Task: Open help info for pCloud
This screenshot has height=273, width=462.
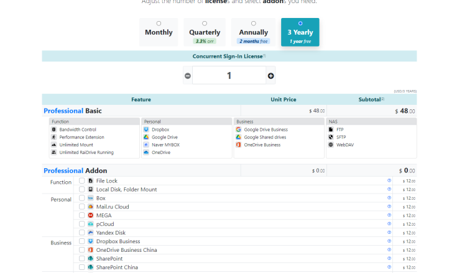Action: [x=389, y=223]
